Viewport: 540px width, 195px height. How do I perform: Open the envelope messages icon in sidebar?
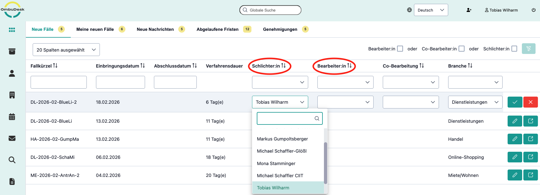12,138
